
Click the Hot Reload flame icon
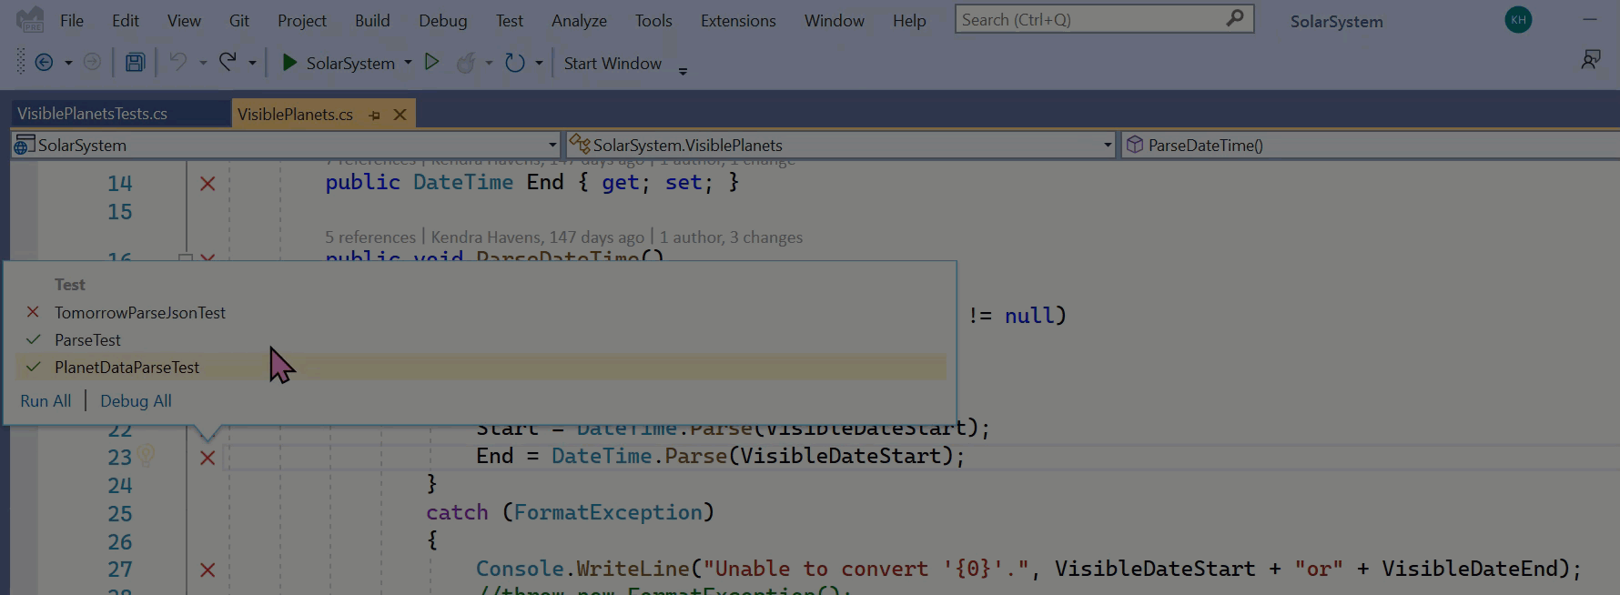[466, 63]
